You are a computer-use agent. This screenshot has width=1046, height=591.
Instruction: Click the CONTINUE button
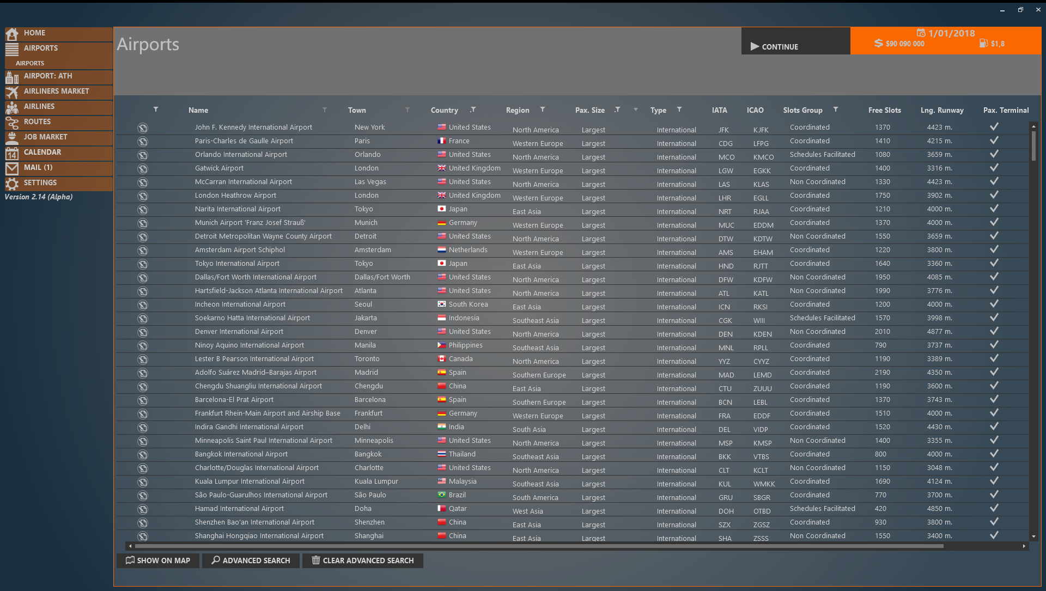point(795,41)
